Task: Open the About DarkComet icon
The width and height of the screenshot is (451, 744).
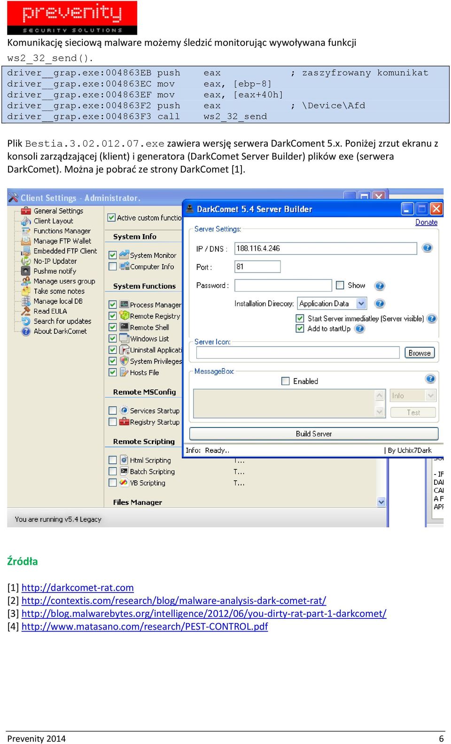Action: (x=26, y=331)
